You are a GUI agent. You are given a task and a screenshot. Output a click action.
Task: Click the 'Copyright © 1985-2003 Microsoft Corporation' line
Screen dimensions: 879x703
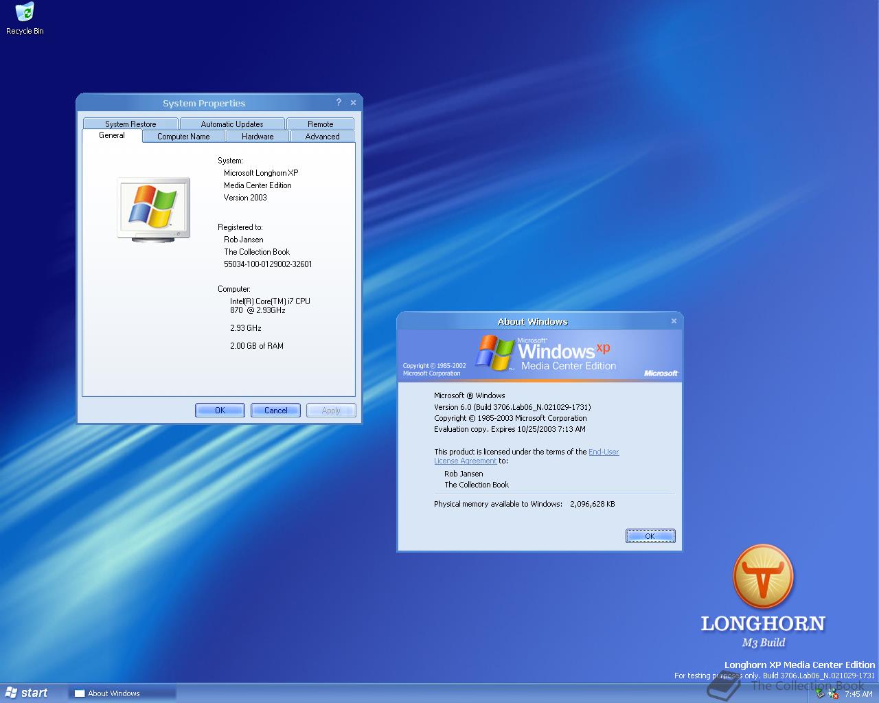pyautogui.click(x=510, y=418)
